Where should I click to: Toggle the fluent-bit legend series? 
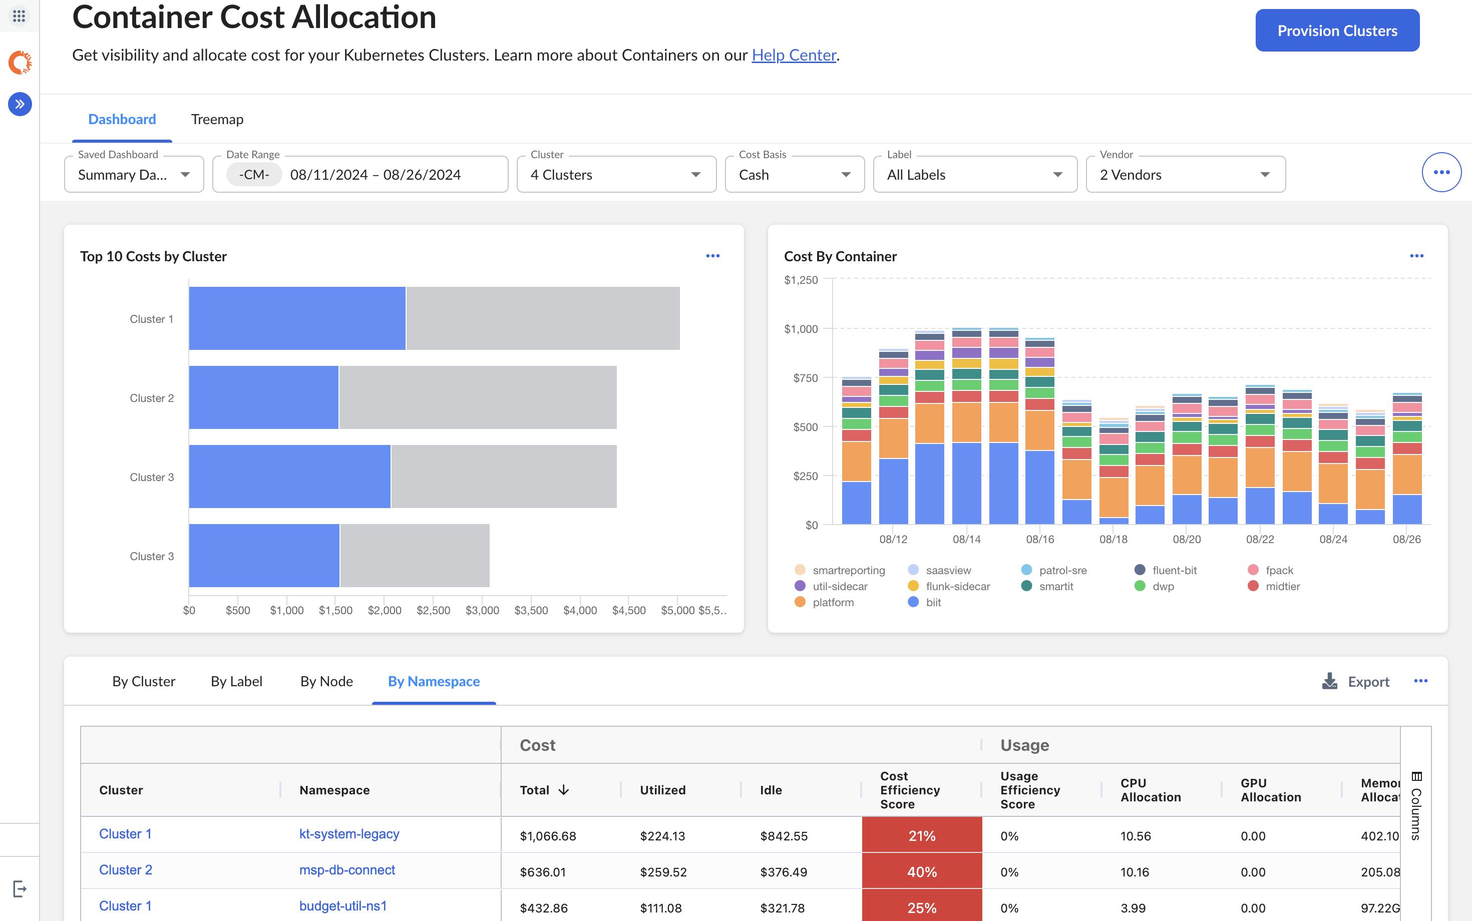(1174, 570)
